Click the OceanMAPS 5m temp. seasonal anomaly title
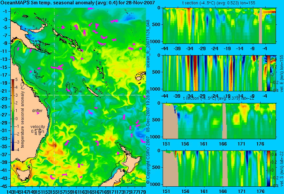The image size is (284, 194). tap(78, 3)
